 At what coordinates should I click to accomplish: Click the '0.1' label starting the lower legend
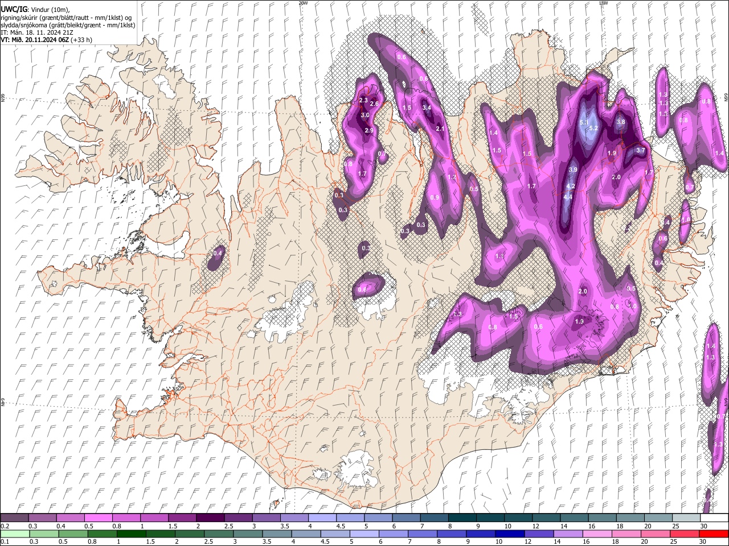(5, 542)
